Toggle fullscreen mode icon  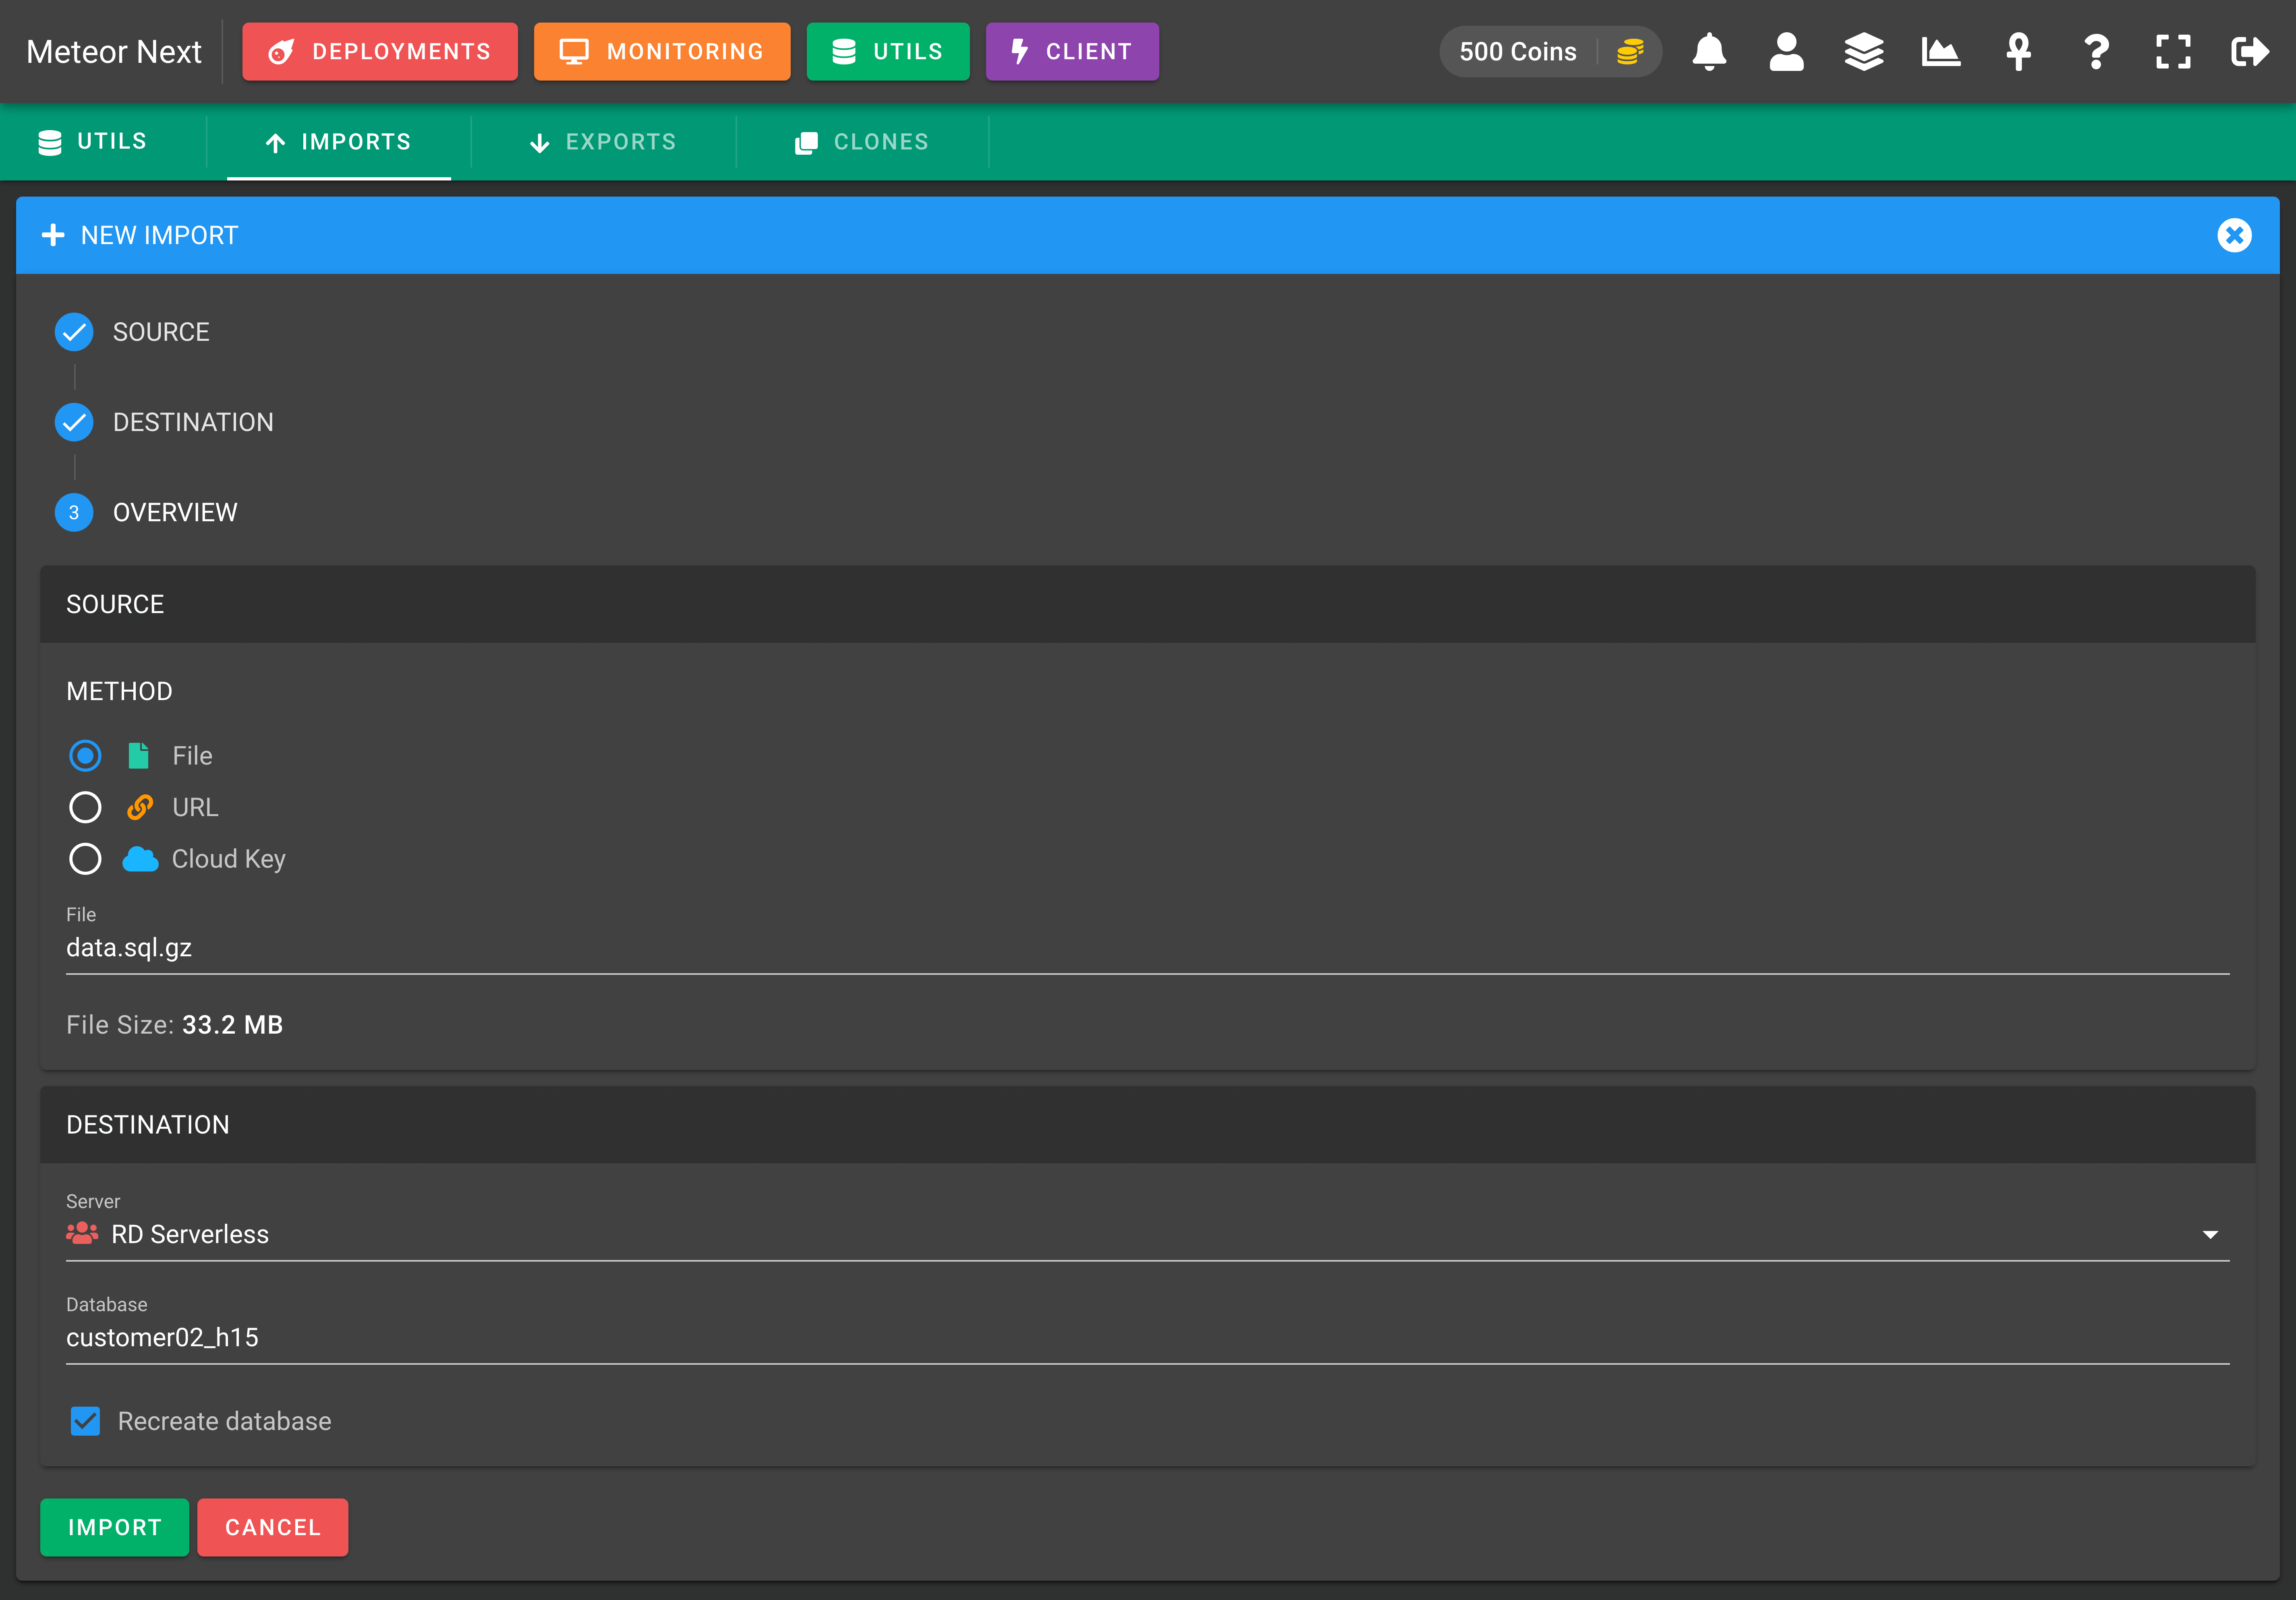[x=2173, y=52]
